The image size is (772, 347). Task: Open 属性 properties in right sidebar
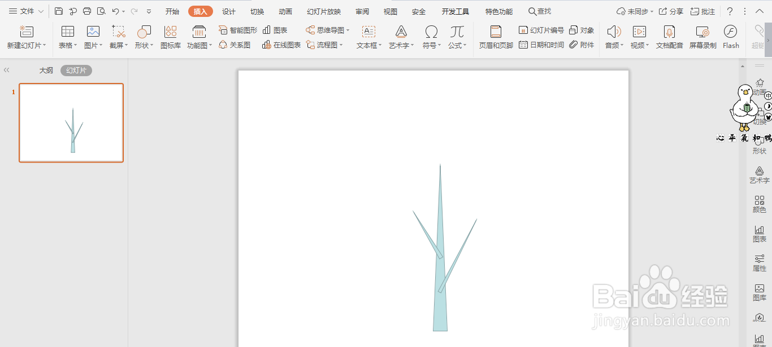[760, 263]
